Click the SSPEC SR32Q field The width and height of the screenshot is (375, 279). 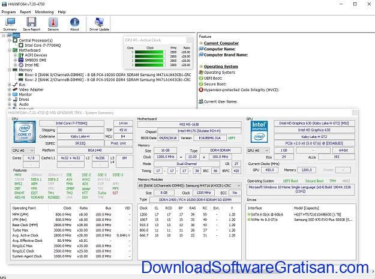tap(80, 143)
